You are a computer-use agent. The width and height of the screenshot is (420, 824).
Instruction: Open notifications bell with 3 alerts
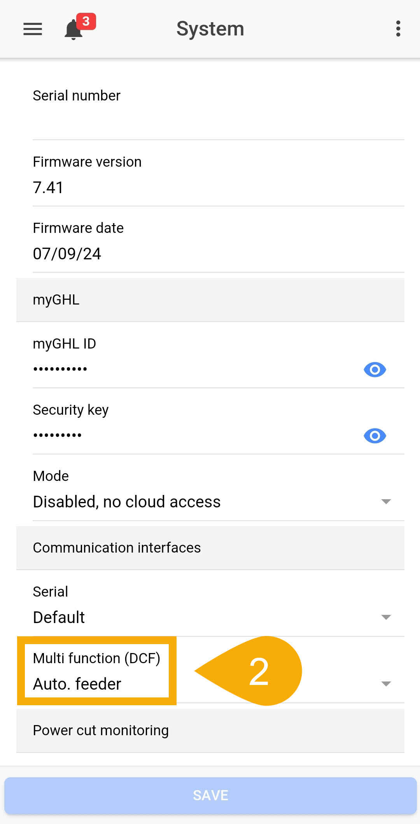pos(74,30)
